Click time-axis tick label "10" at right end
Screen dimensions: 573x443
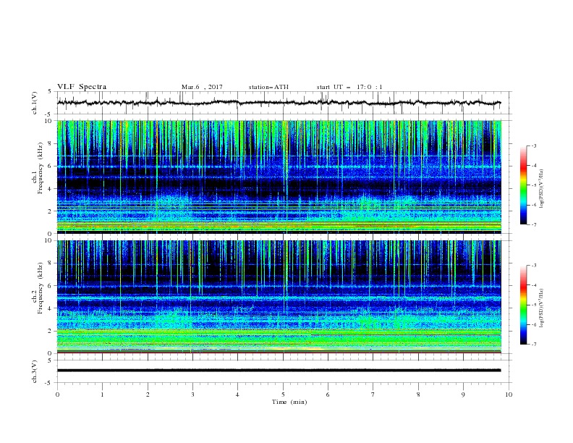[x=509, y=395]
